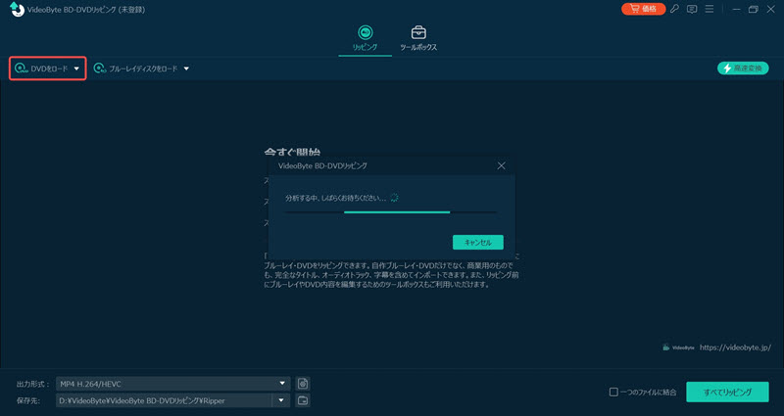The height and width of the screenshot is (416, 784).
Task: Expand the ブルーレイディスクをロード dropdown arrow
Action: (x=186, y=69)
